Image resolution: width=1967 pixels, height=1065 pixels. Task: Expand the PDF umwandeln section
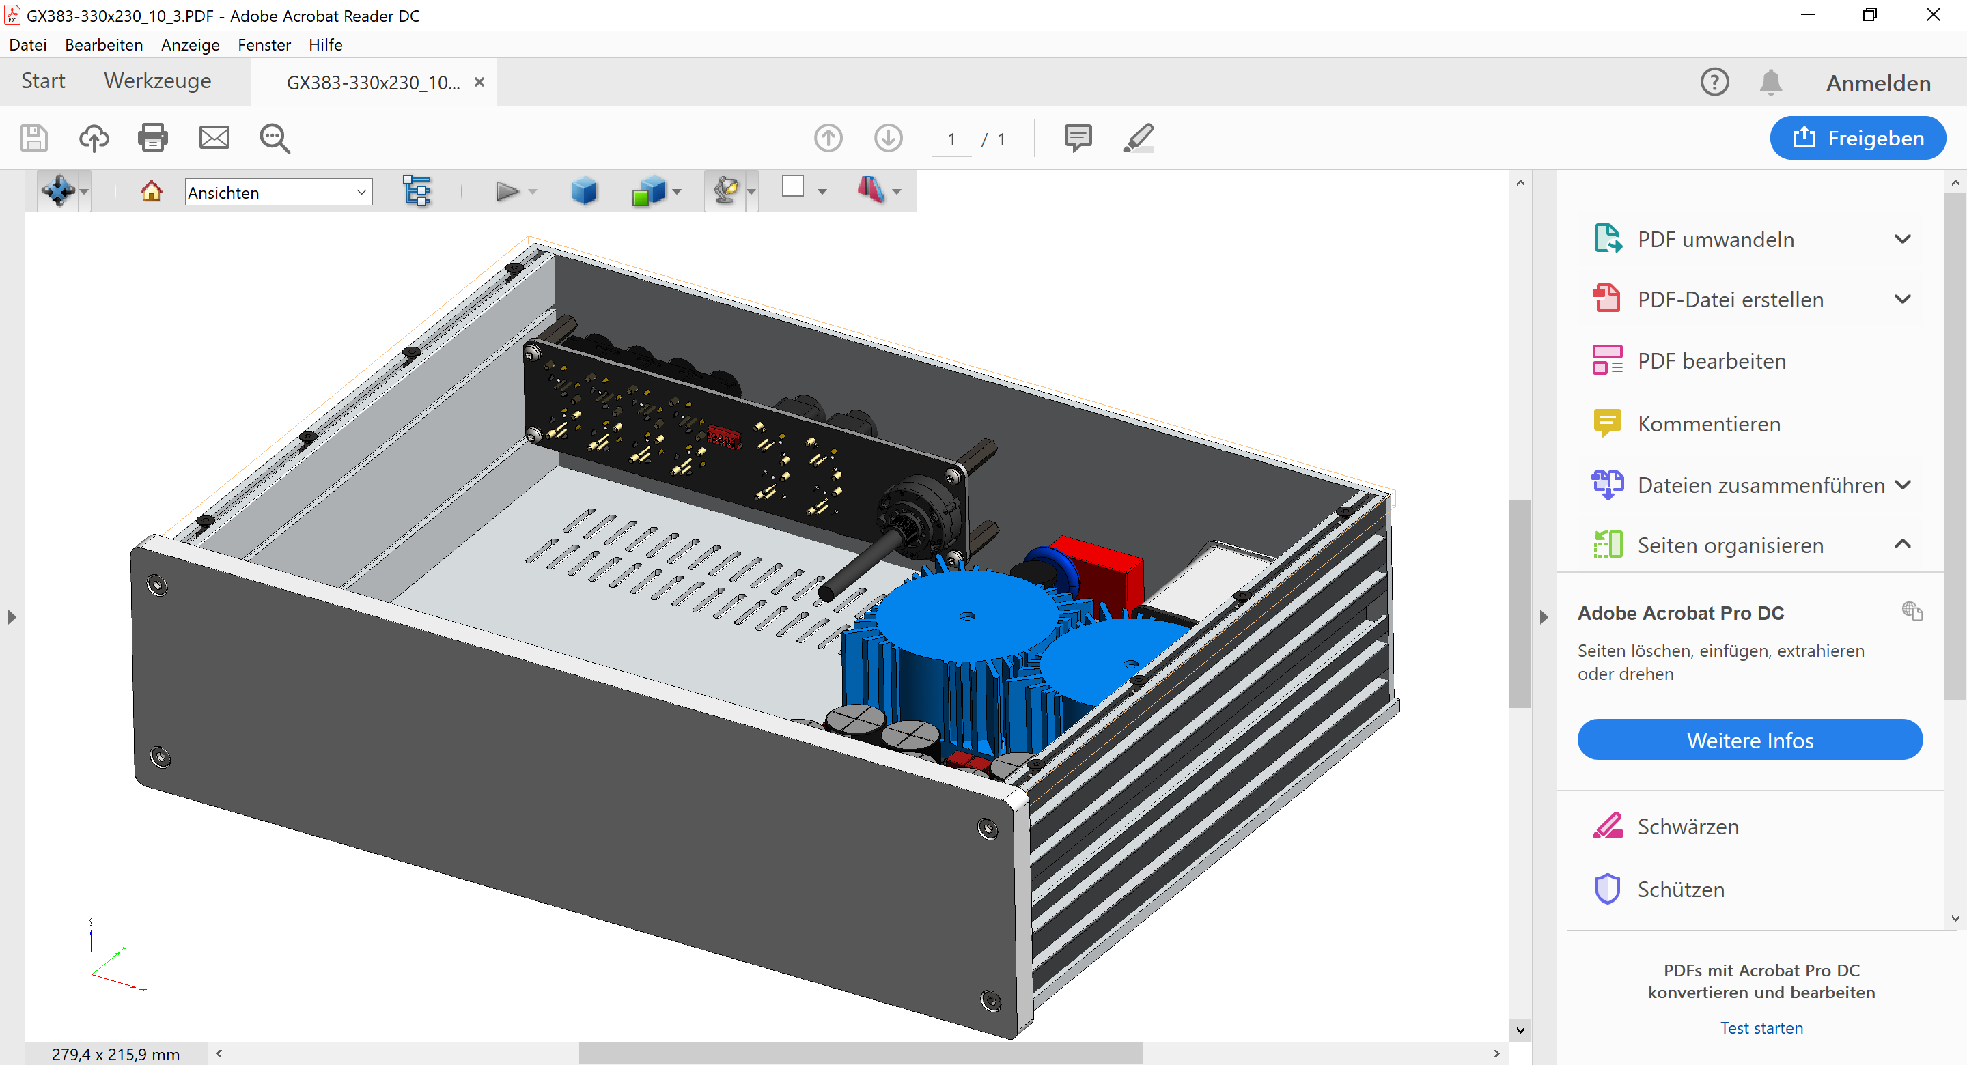(x=1902, y=239)
